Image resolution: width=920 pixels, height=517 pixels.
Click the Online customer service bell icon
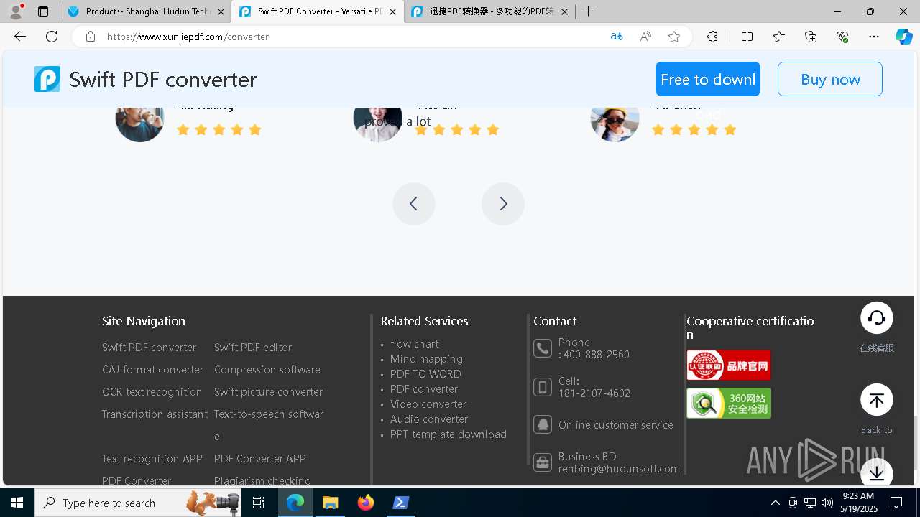pos(543,424)
